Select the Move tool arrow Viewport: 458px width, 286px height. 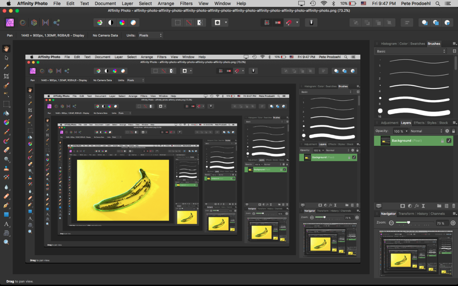coord(6,58)
